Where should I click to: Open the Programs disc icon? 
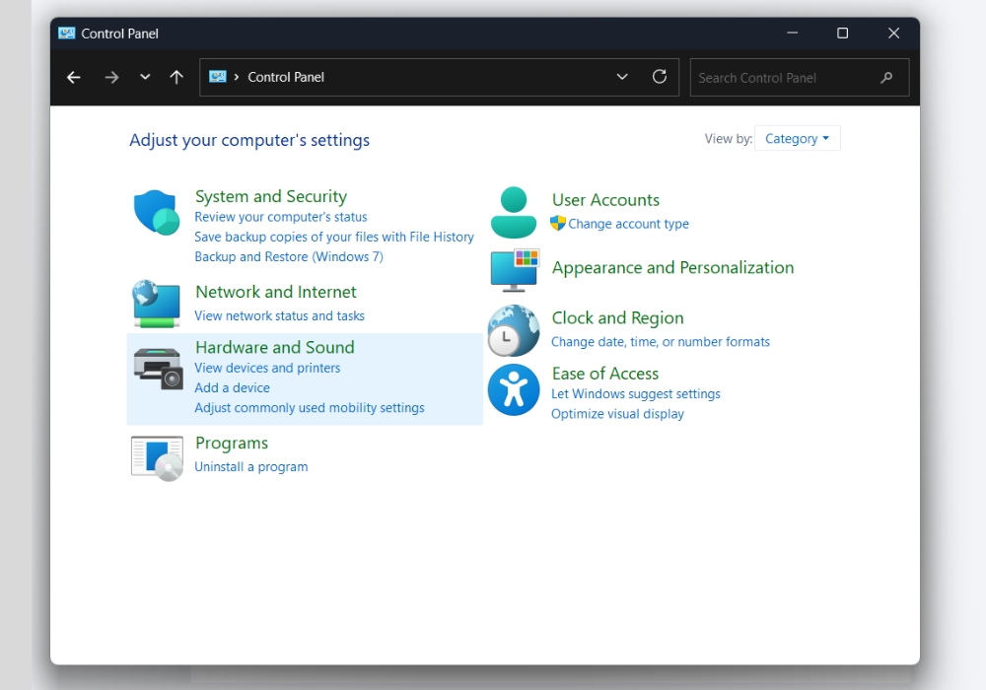[157, 458]
